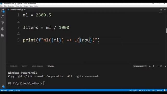Viewport: 167px width, 94px height.
Task: Switch to the OUTPUT panel tab
Action: (25, 66)
